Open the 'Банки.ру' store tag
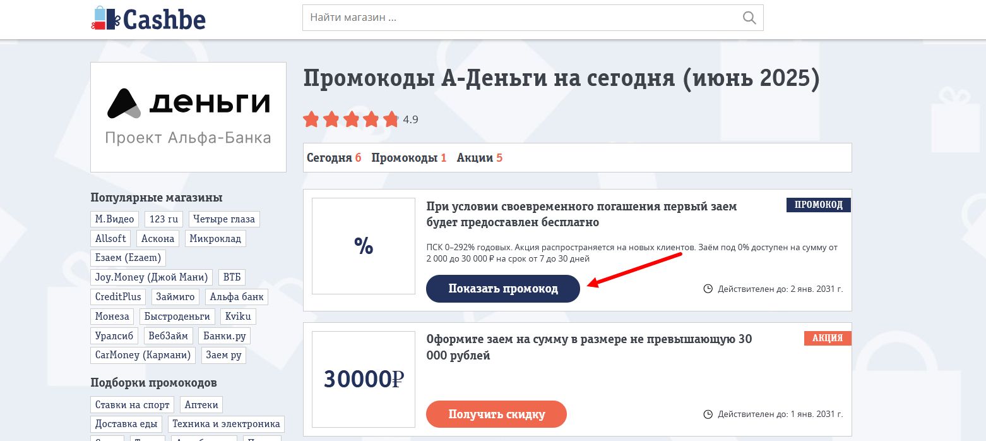This screenshot has height=441, width=986. [225, 336]
